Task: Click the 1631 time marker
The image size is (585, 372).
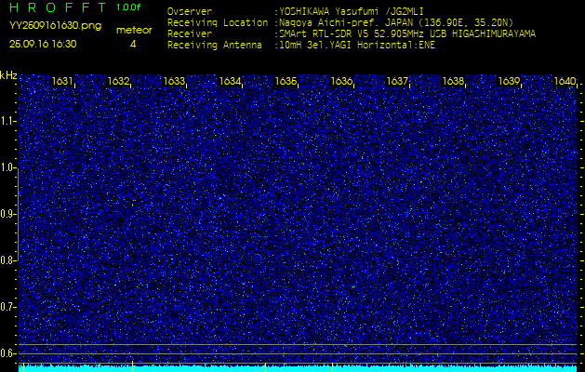Action: tap(63, 82)
